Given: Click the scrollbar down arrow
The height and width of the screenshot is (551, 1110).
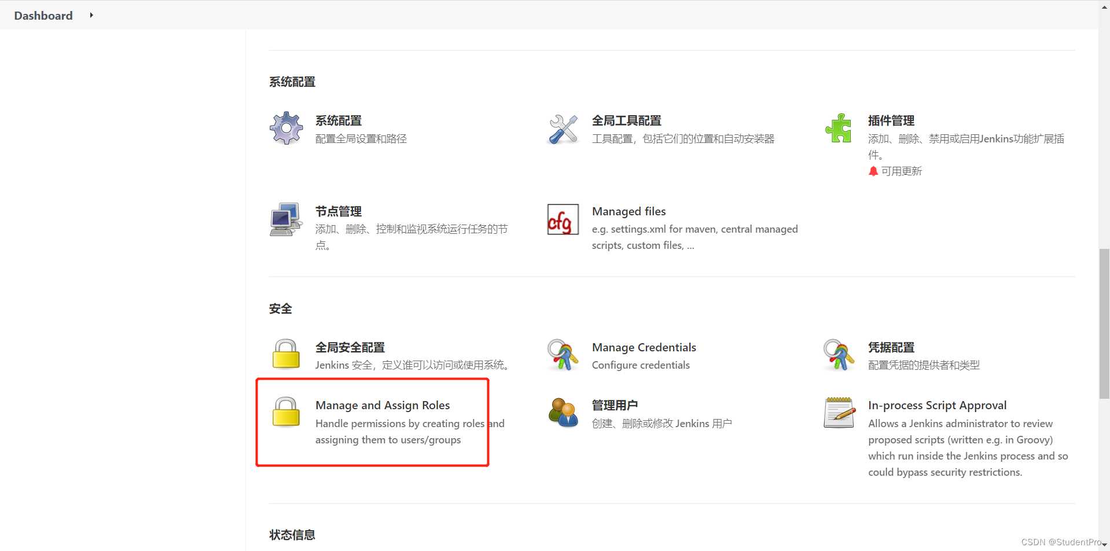Looking at the screenshot, I should click(1104, 545).
